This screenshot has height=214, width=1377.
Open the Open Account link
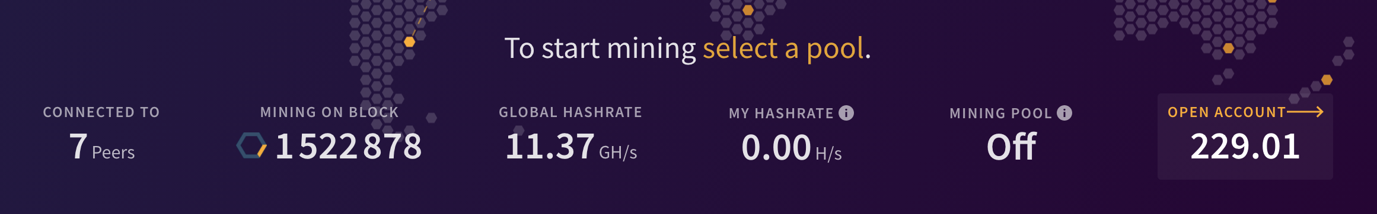click(x=1226, y=112)
